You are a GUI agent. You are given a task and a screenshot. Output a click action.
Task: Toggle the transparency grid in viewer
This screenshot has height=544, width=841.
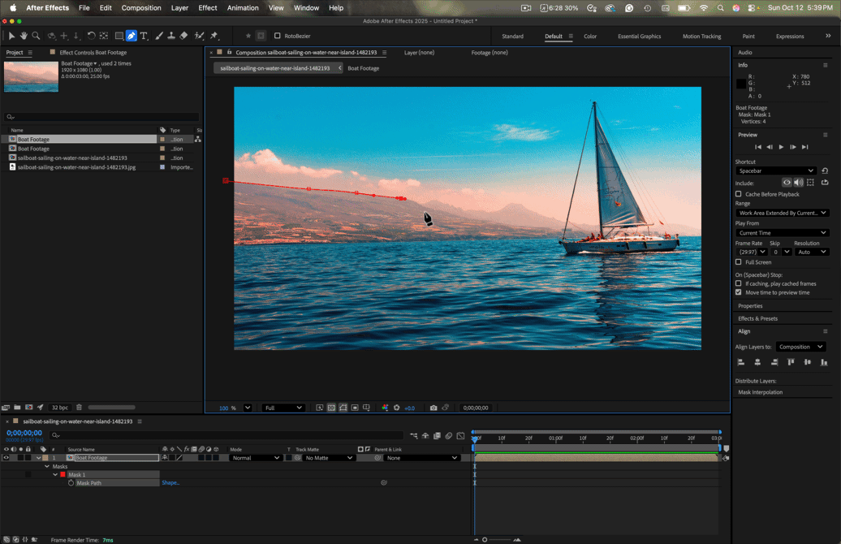tap(331, 408)
